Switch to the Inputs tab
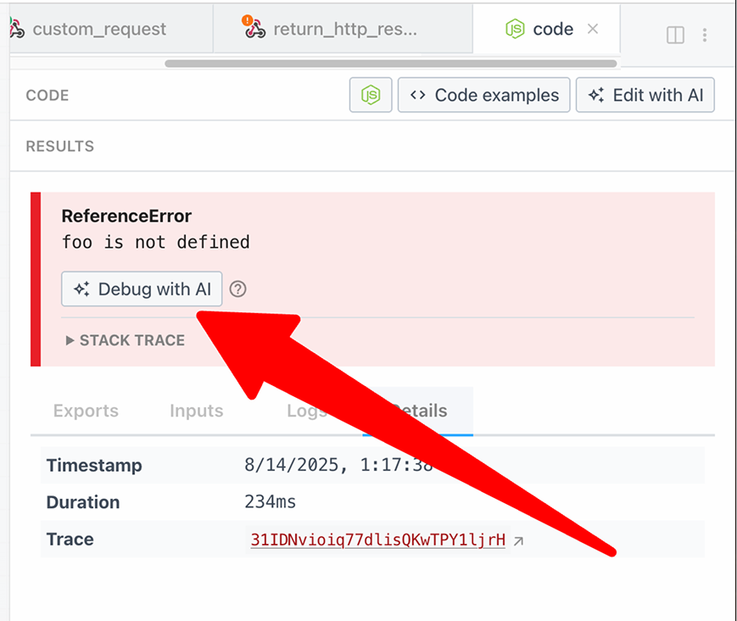Viewport: 737px width, 621px height. click(197, 411)
